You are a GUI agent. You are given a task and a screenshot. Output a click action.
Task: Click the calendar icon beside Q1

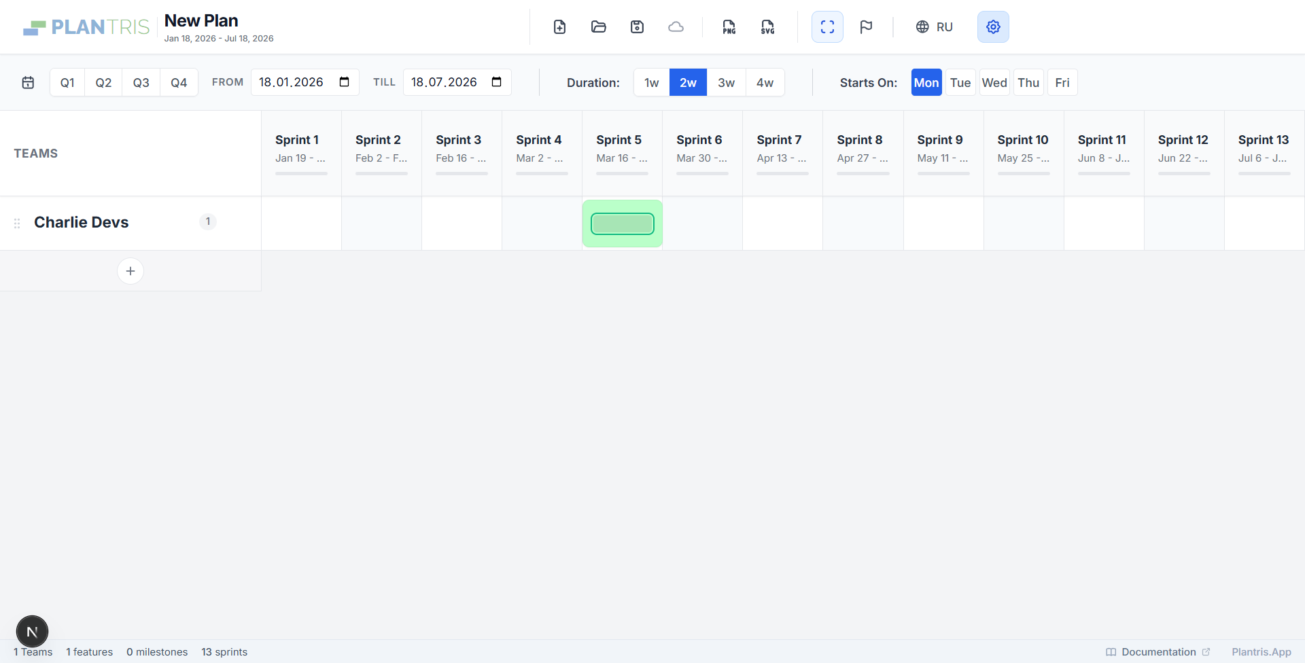28,82
